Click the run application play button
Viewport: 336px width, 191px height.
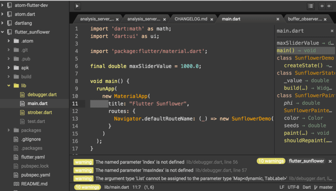(x=77, y=6)
